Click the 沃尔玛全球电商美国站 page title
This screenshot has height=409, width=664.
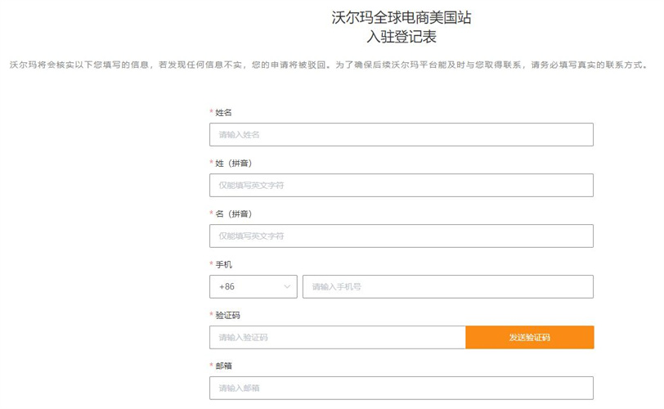click(401, 18)
